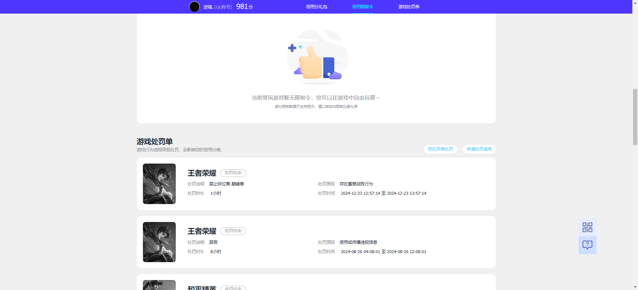Switch to the 游戏处罚单 tab
The height and width of the screenshot is (290, 638).
pyautogui.click(x=409, y=7)
